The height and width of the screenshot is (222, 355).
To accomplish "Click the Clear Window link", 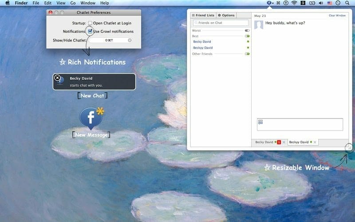I will pos(337,16).
